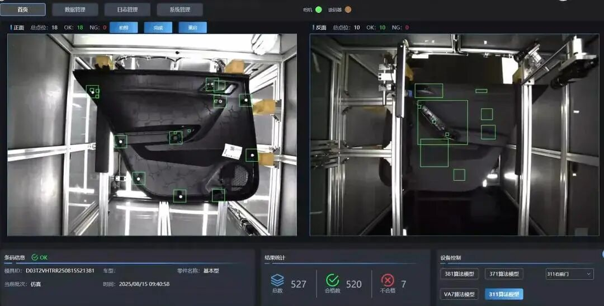
Task: Click the red X unqualified count icon
Action: point(388,280)
